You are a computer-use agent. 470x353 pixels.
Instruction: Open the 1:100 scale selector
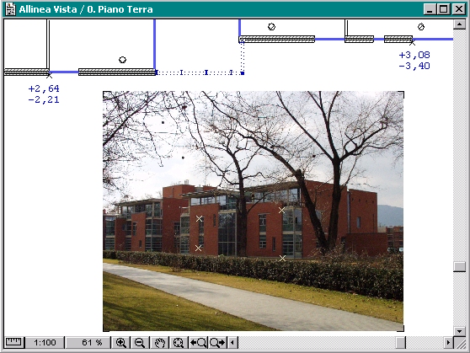45,343
